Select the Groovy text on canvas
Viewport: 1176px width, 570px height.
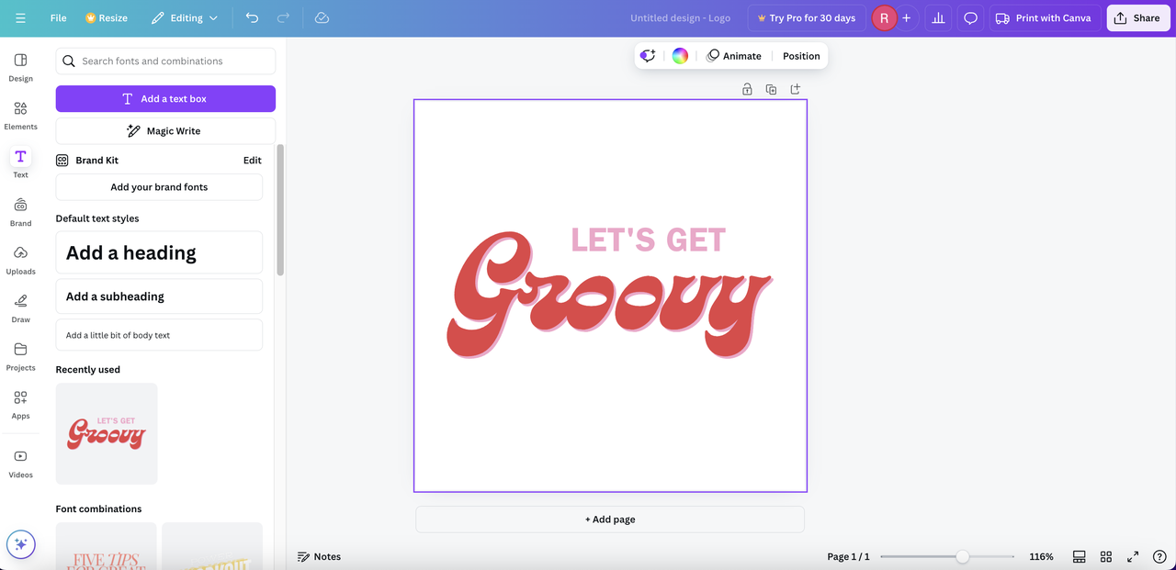pos(608,296)
